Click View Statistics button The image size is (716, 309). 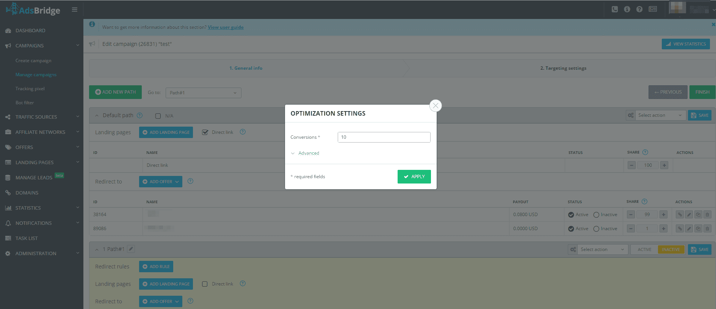coord(686,44)
